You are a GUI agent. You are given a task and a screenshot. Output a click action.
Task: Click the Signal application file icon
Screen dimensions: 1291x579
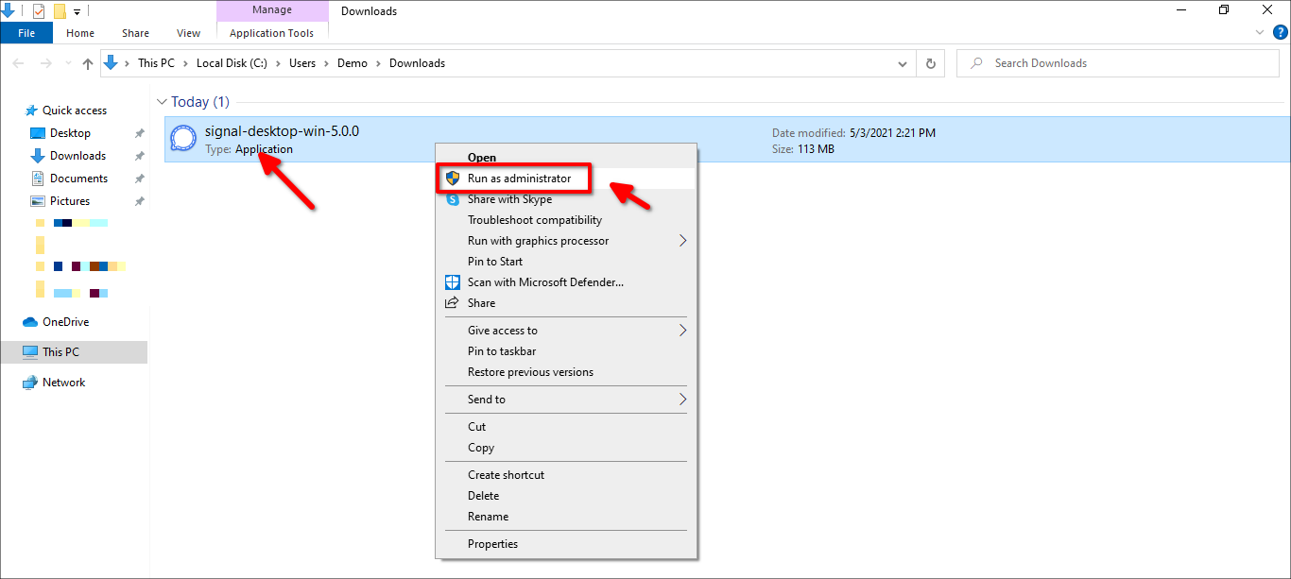[x=181, y=139]
